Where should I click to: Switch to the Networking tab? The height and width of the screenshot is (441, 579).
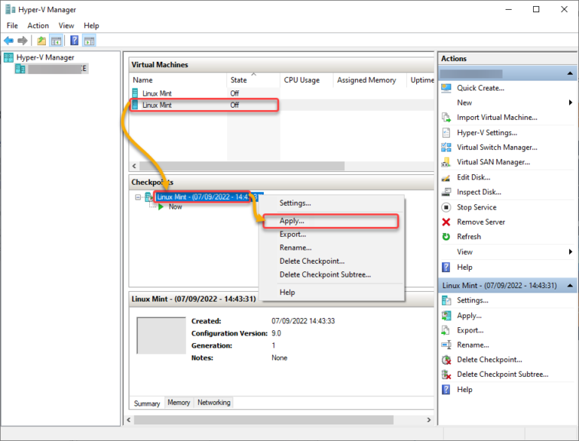[213, 403]
